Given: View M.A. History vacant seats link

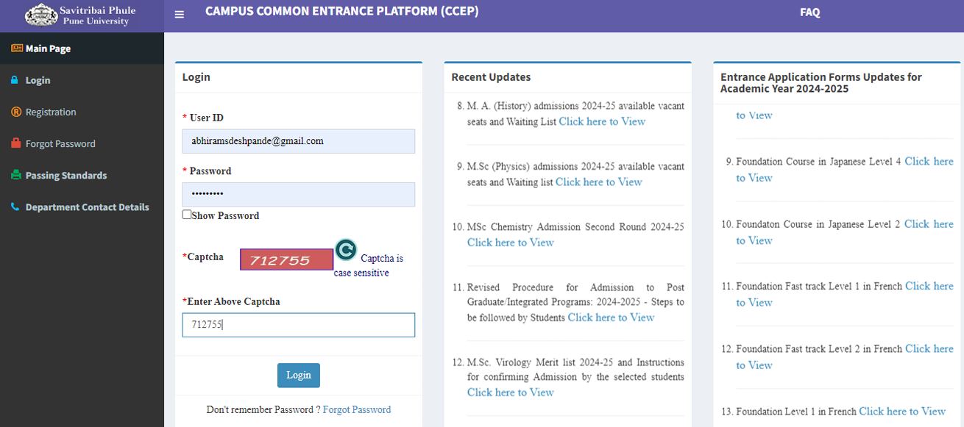Looking at the screenshot, I should 602,121.
